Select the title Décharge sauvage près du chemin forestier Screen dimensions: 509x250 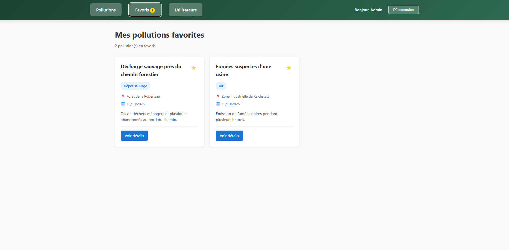pos(151,70)
